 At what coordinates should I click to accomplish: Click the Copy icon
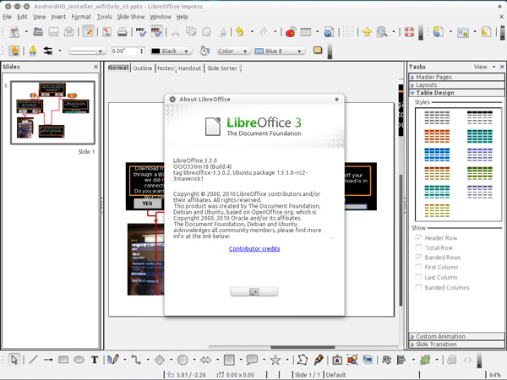point(191,32)
